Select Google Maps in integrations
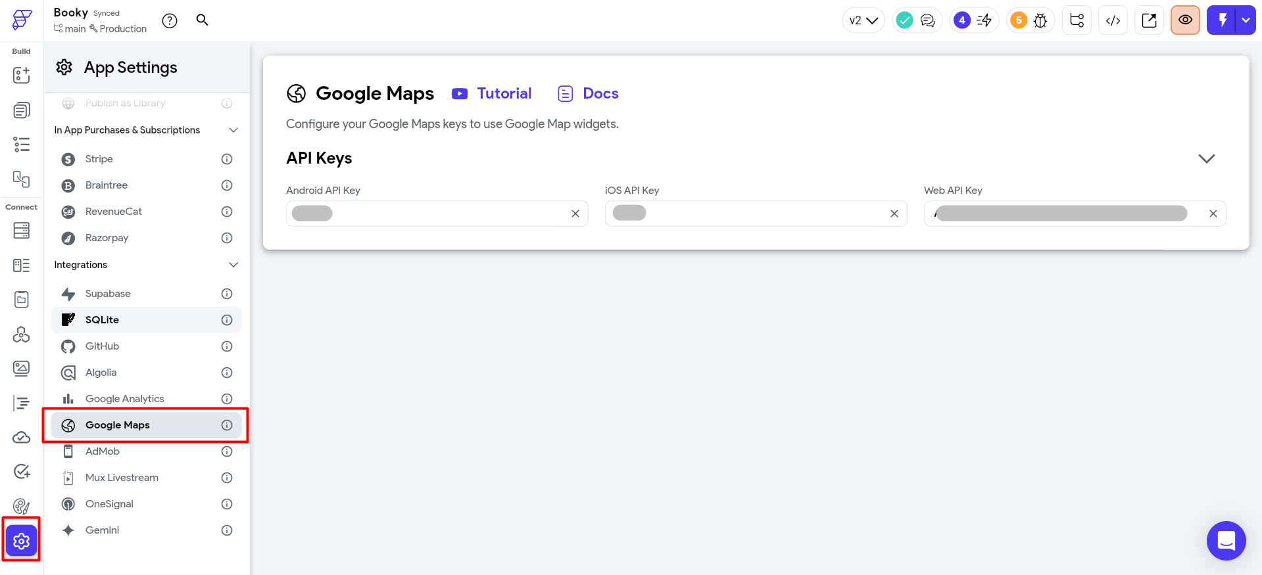 click(146, 425)
